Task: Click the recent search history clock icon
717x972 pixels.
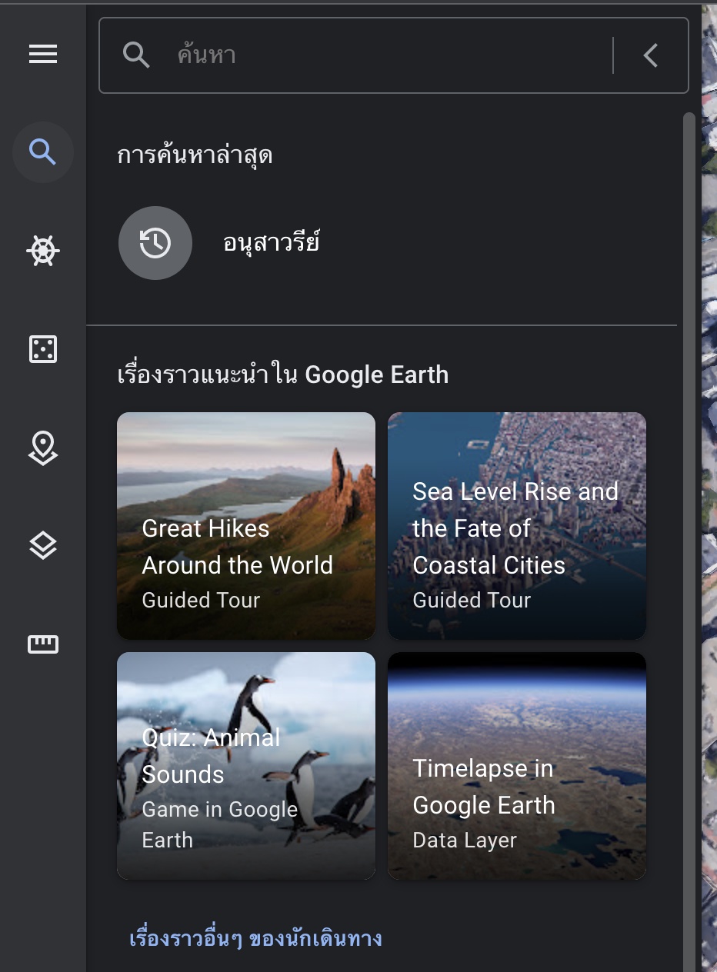Action: pyautogui.click(x=155, y=243)
